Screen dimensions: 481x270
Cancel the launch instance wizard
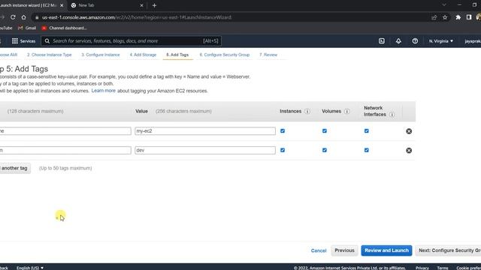point(319,250)
